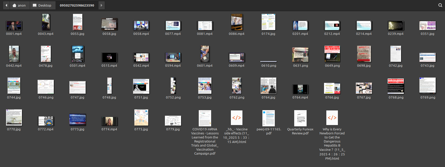Select the 0212.mp4 thumbnail
The width and height of the screenshot is (445, 167).
[332, 26]
